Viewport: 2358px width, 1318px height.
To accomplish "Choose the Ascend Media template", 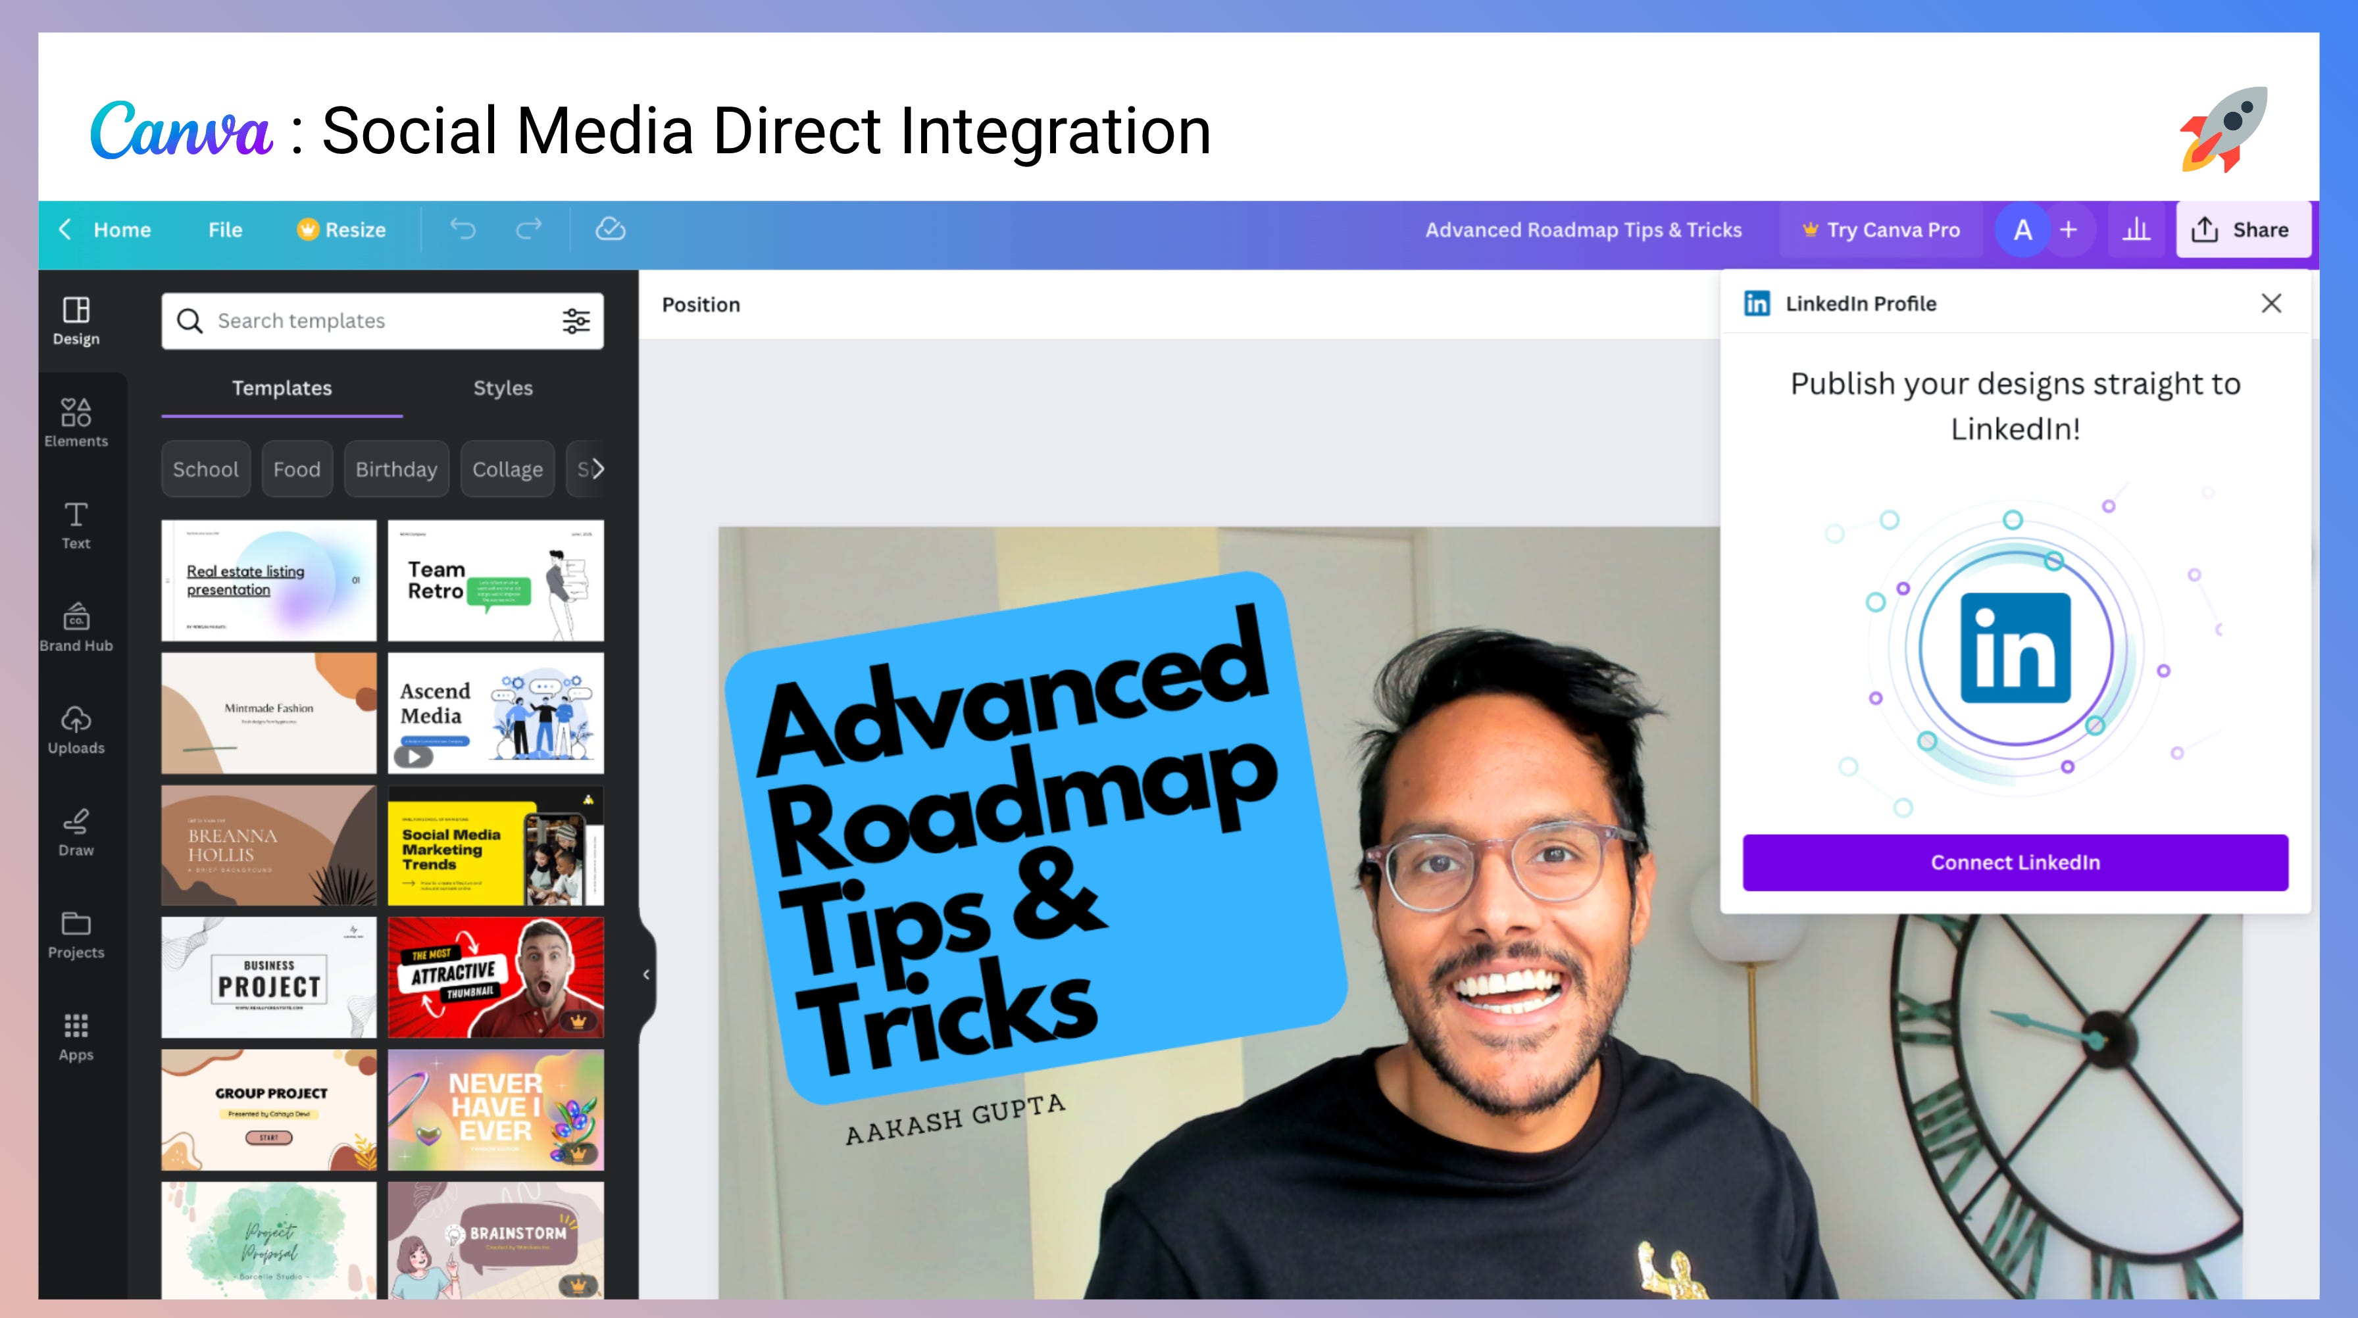I will click(496, 713).
